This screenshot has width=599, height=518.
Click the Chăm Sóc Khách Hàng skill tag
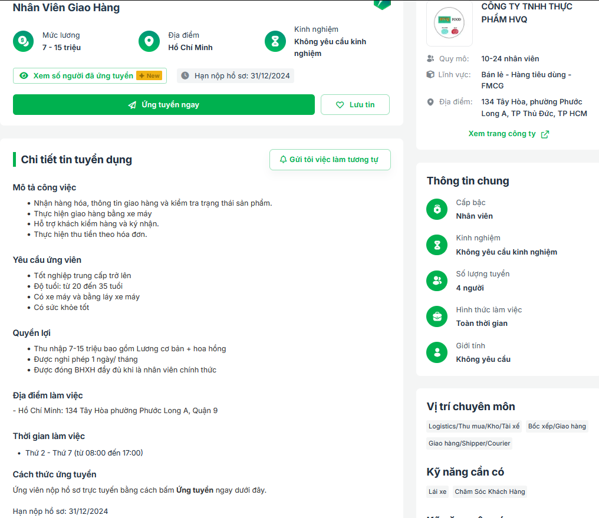[x=489, y=491]
